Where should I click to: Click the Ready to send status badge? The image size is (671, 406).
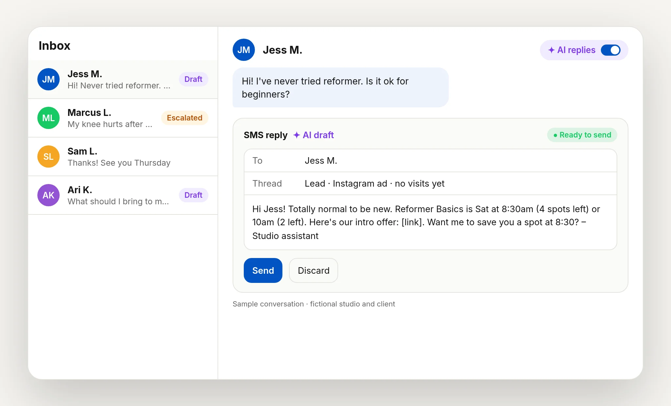[x=582, y=135]
